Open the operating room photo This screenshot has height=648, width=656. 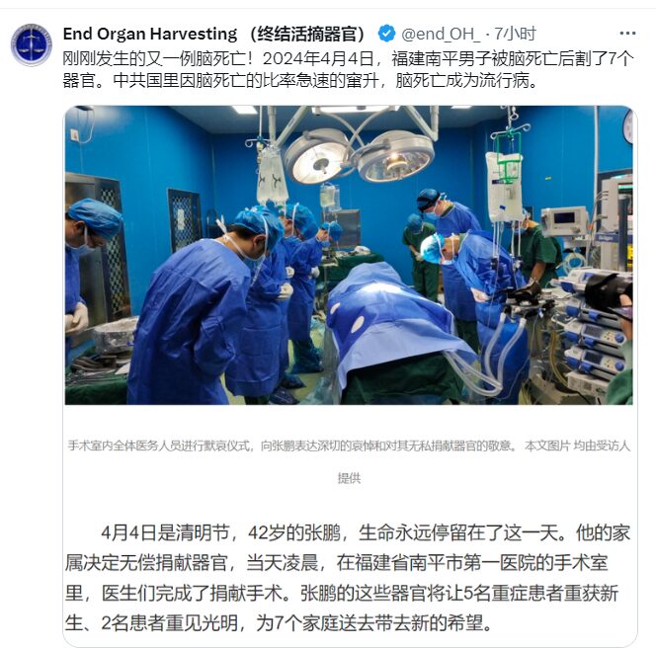point(349,255)
